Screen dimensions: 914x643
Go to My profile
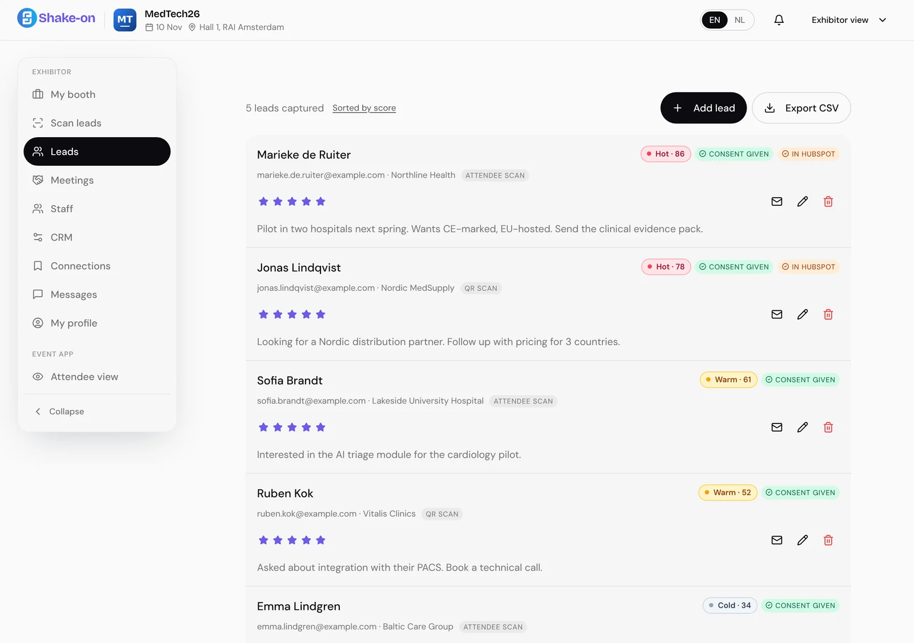[x=97, y=323]
